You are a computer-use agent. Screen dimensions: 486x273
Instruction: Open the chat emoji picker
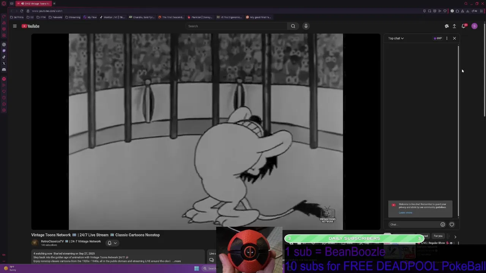pyautogui.click(x=443, y=224)
